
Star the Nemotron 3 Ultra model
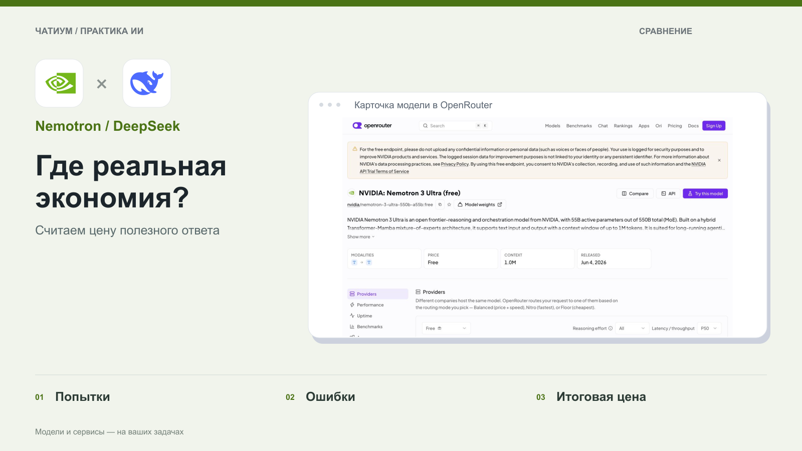[x=449, y=204]
